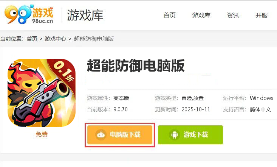Click the 冒险,放置 game type value

pyautogui.click(x=193, y=98)
